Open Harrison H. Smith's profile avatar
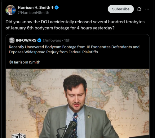 coord(11,10)
